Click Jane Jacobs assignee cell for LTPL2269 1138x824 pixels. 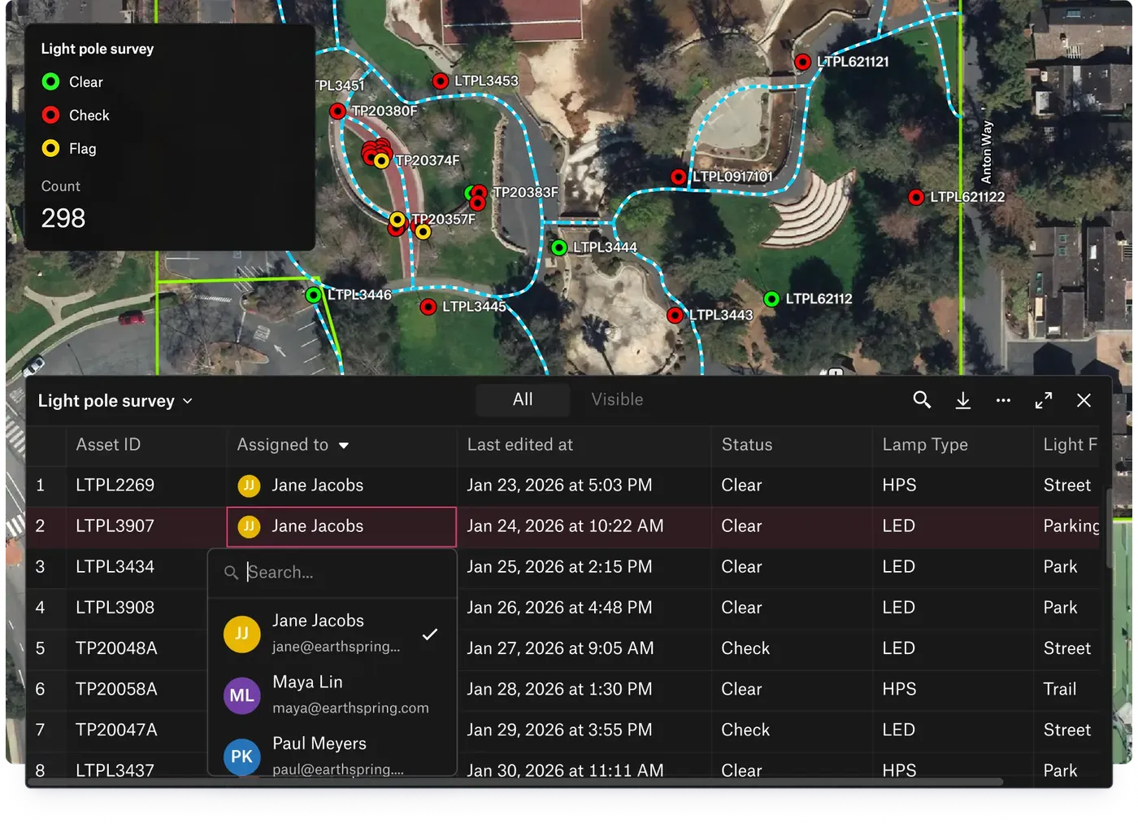point(341,486)
